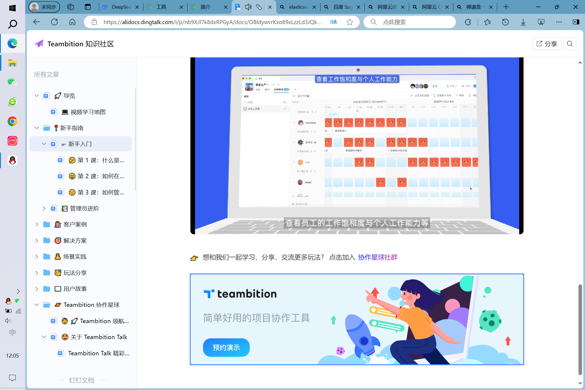Add page to favorites with star icon

point(350,22)
